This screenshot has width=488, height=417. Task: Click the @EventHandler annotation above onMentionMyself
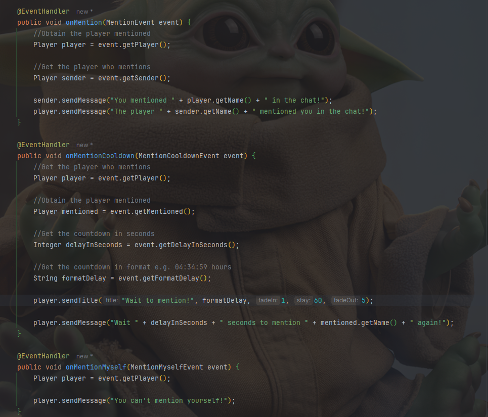(x=43, y=356)
